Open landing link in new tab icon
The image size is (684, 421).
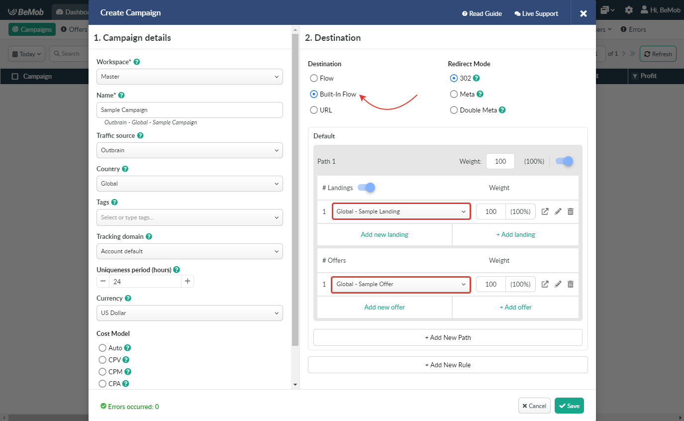(545, 211)
